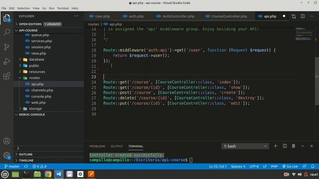The image size is (319, 179).
Task: Open session.php in the explorer
Action: [x=49, y=47]
